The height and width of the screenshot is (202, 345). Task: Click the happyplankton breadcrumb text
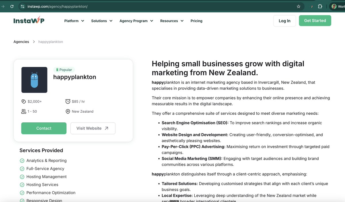point(51,42)
